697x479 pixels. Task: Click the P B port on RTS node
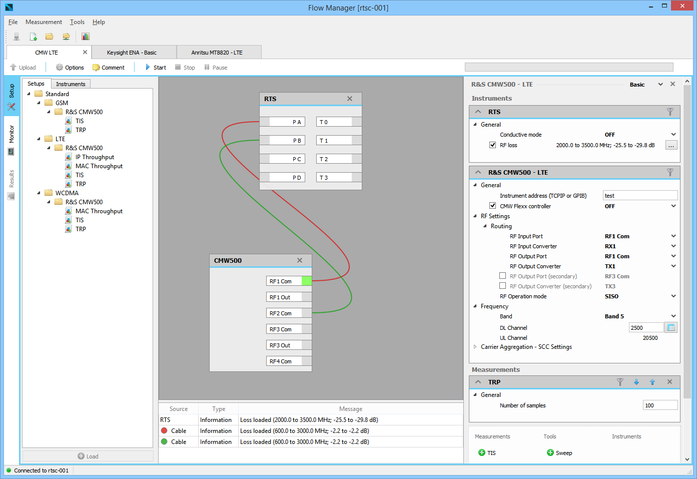click(282, 141)
